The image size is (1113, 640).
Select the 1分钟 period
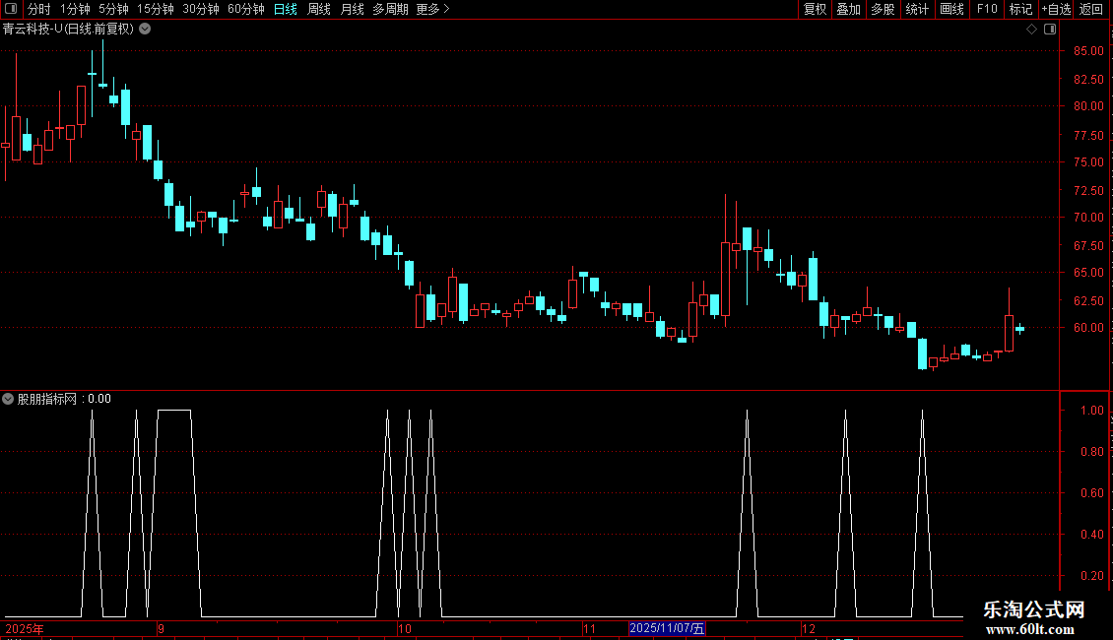(x=75, y=9)
